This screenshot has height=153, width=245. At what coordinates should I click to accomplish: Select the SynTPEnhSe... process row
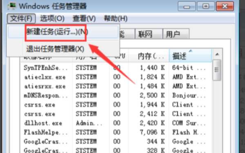(x=116, y=68)
